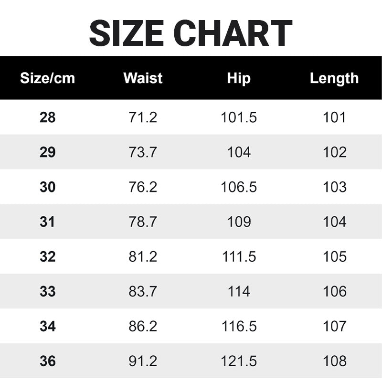Click length value 103
The width and height of the screenshot is (382, 382).
pos(334,187)
